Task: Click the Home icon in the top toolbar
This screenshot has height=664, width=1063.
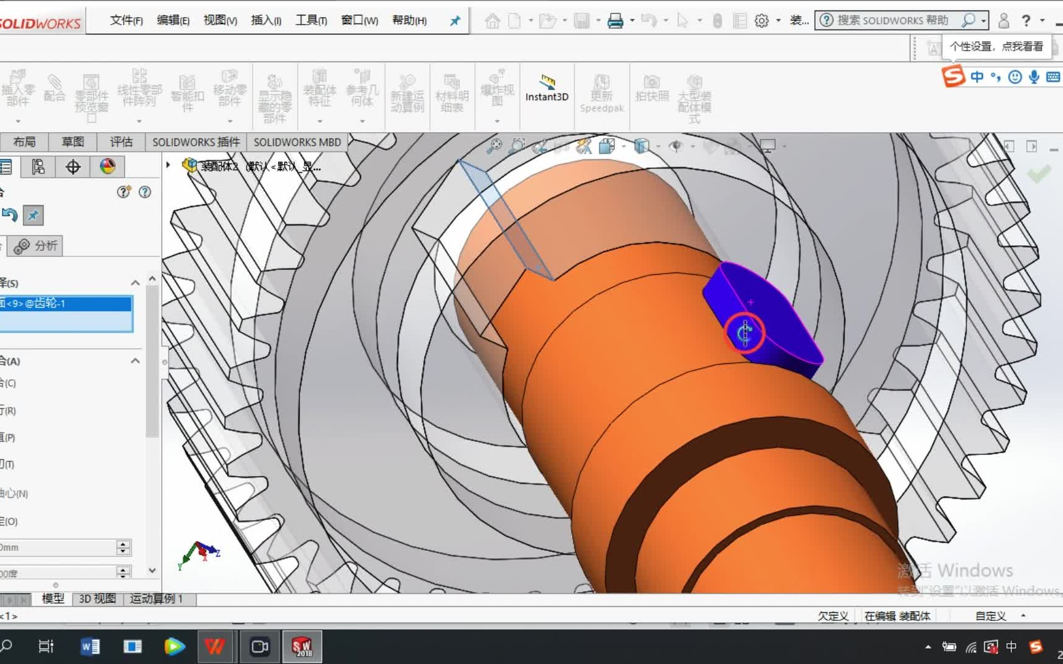Action: 492,21
